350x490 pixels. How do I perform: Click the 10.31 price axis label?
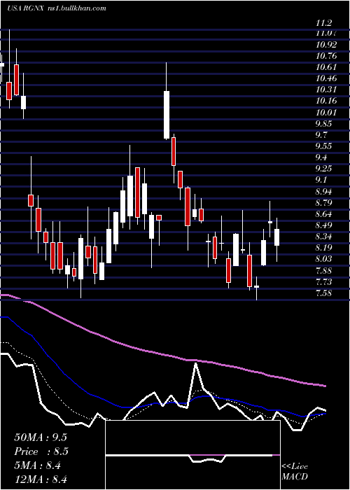click(326, 90)
